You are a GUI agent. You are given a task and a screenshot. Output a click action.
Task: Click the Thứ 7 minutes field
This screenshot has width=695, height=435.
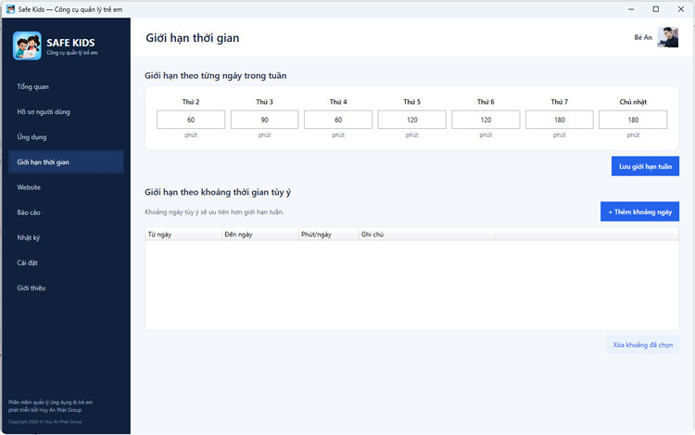point(560,120)
